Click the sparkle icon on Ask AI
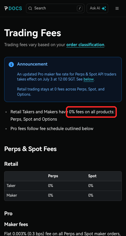126x236 pixels. (104, 8)
